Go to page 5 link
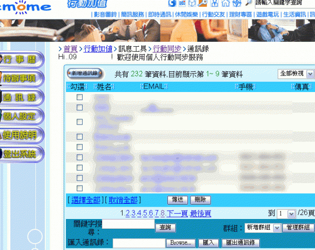This screenshot has height=250, width=315. [145, 213]
